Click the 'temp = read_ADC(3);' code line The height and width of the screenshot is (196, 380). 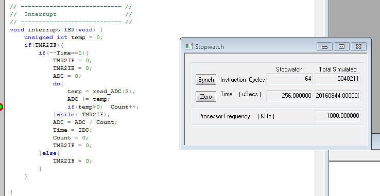tap(101, 92)
